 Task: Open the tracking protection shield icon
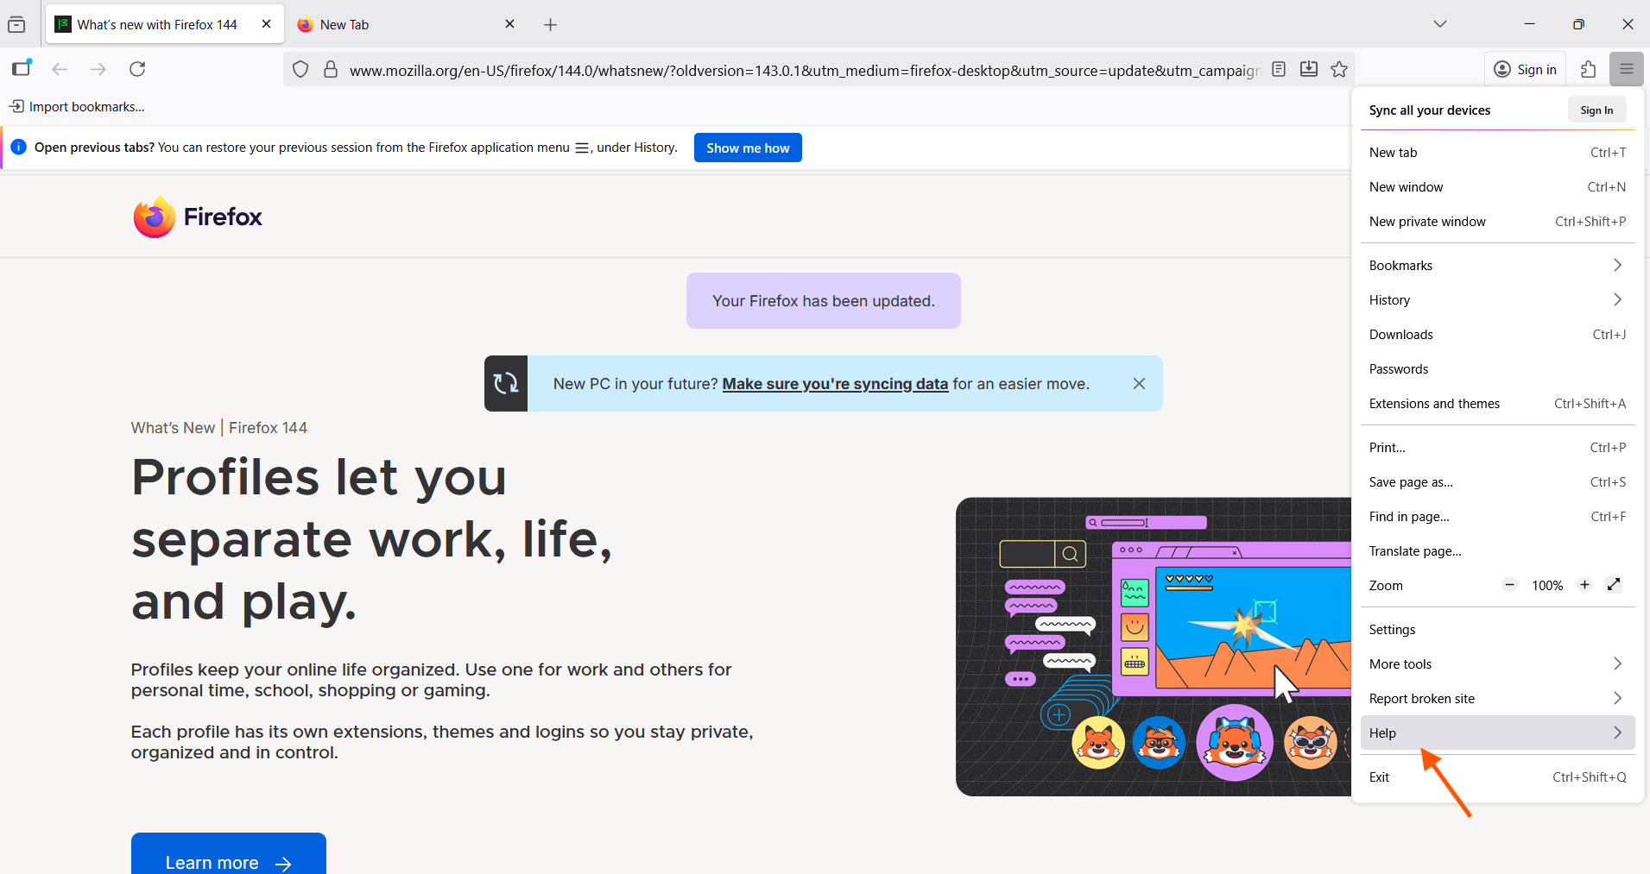coord(300,70)
